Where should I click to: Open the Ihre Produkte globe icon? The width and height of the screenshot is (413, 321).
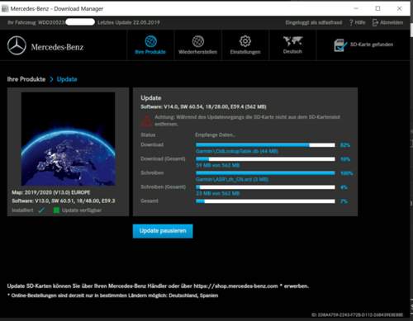tap(151, 41)
